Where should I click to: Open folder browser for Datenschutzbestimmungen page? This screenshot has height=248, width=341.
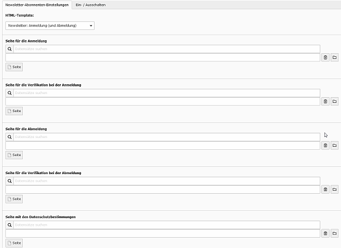(x=334, y=234)
